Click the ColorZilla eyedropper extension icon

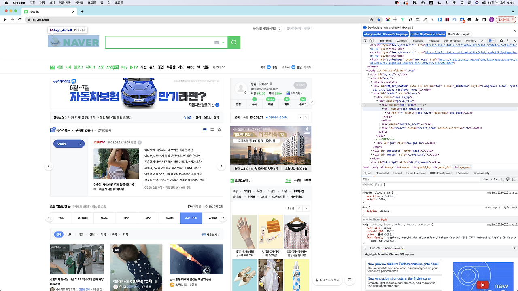click(425, 19)
